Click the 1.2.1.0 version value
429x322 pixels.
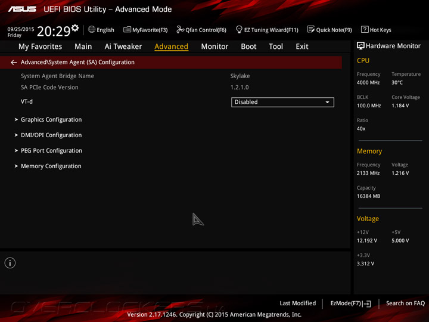click(240, 87)
